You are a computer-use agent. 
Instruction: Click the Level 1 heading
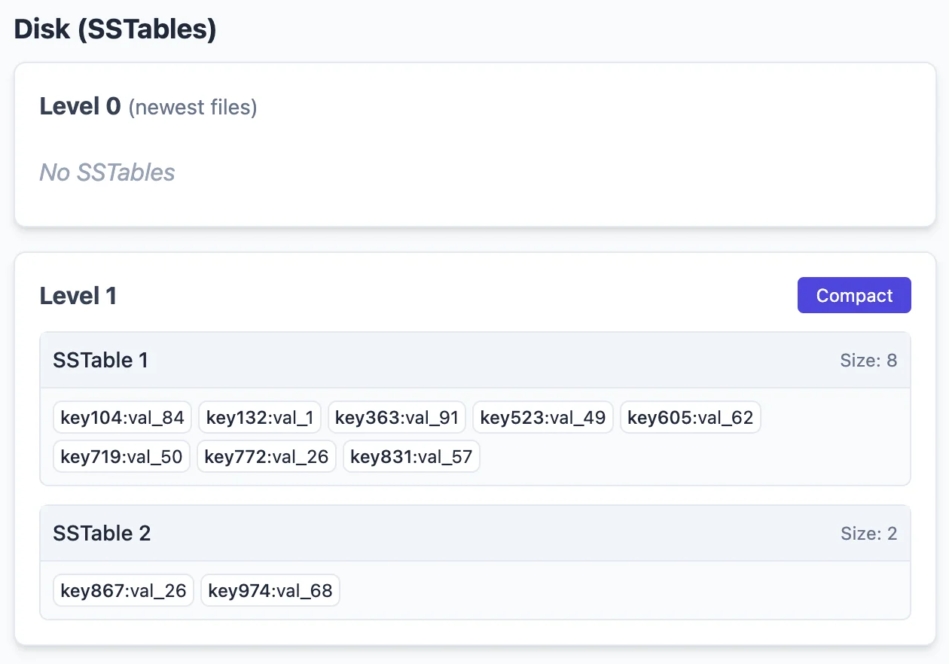(x=78, y=296)
